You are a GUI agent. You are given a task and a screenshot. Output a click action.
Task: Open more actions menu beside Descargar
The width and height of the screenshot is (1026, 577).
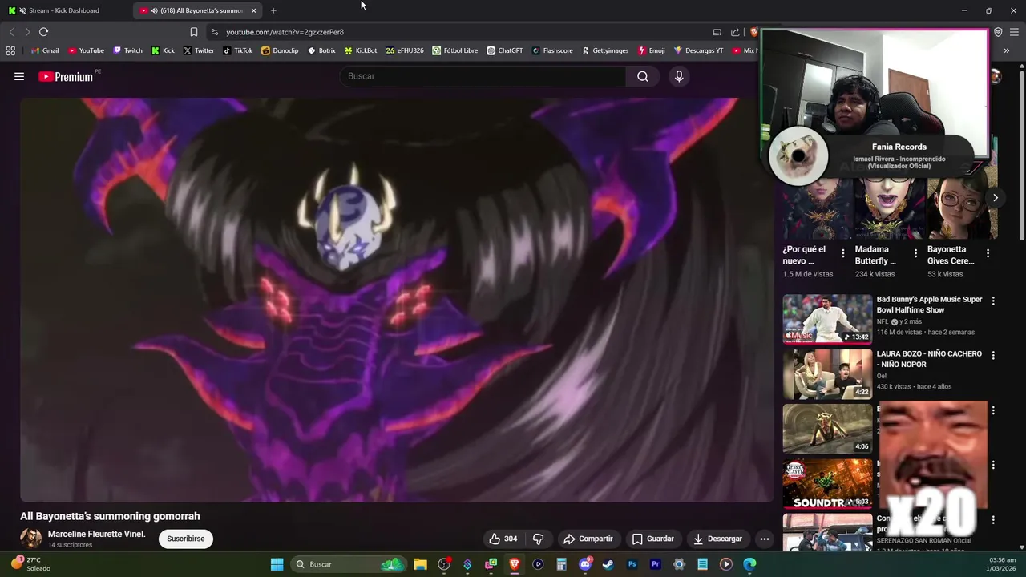765,539
